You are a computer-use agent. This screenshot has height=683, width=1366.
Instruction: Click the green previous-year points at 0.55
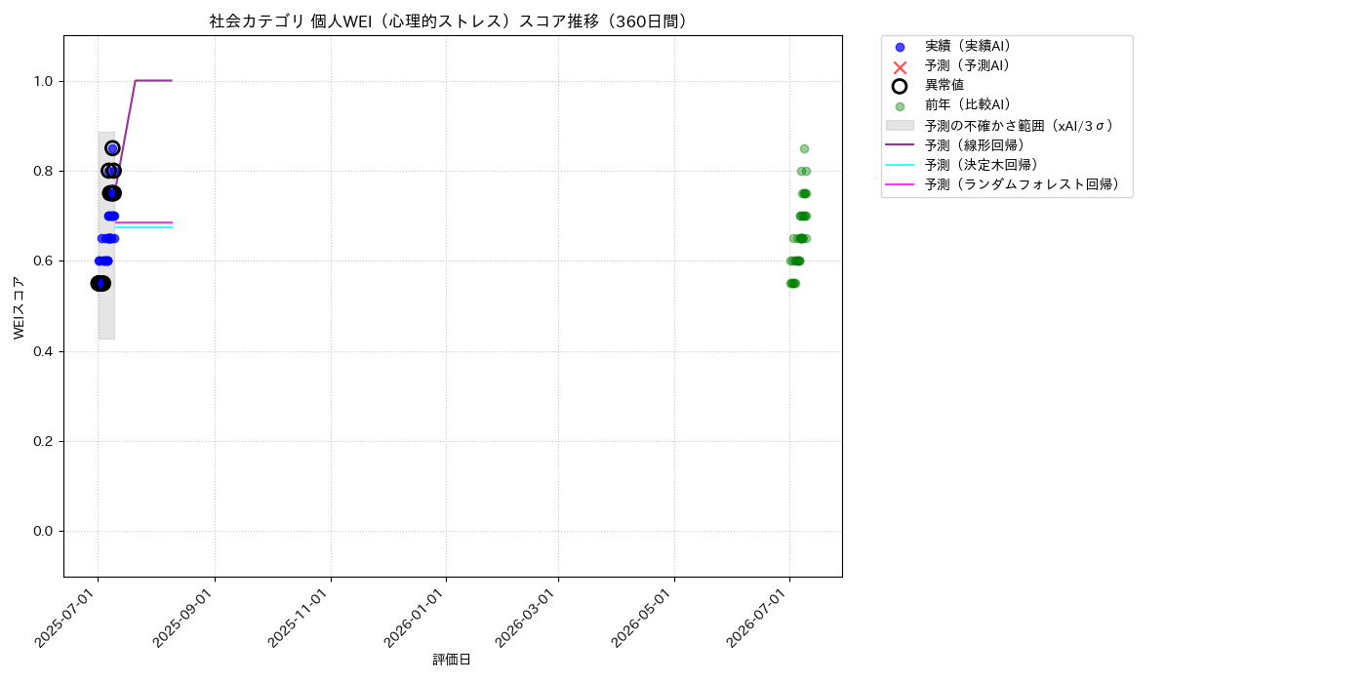click(792, 283)
